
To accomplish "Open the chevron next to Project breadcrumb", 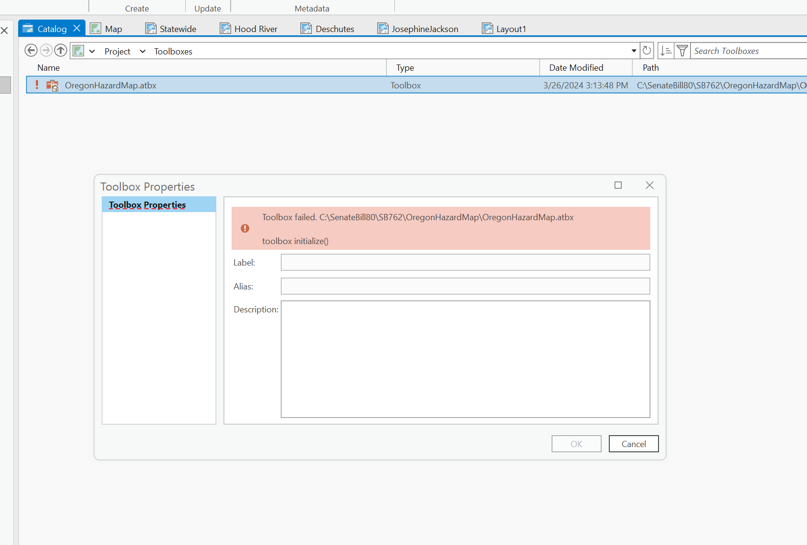I will pyautogui.click(x=142, y=51).
